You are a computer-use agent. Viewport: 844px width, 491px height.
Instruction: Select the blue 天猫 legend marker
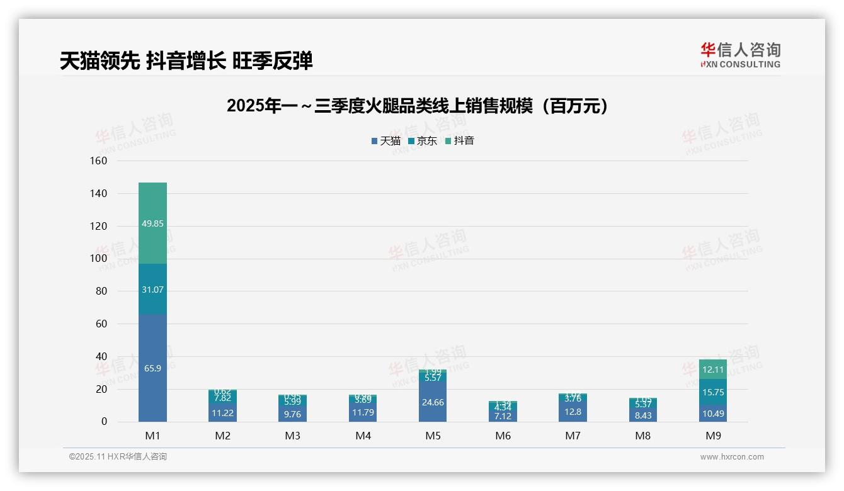[x=373, y=141]
